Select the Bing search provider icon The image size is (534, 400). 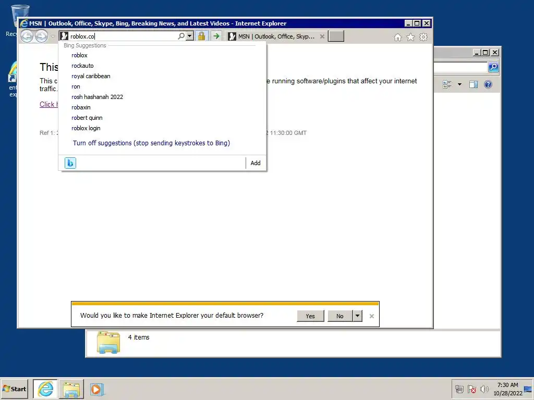coord(70,163)
